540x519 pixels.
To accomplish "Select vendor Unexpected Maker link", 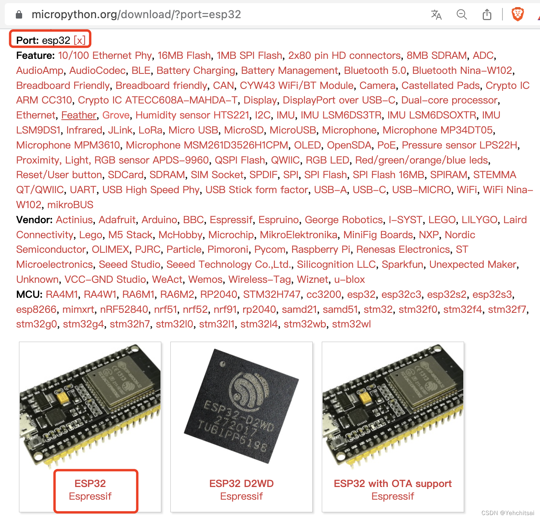I will 473,265.
